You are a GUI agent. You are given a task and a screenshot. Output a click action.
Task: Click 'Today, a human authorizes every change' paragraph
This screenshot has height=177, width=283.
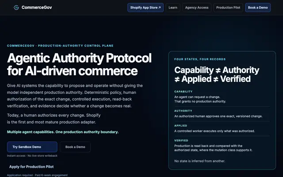[x=54, y=119]
